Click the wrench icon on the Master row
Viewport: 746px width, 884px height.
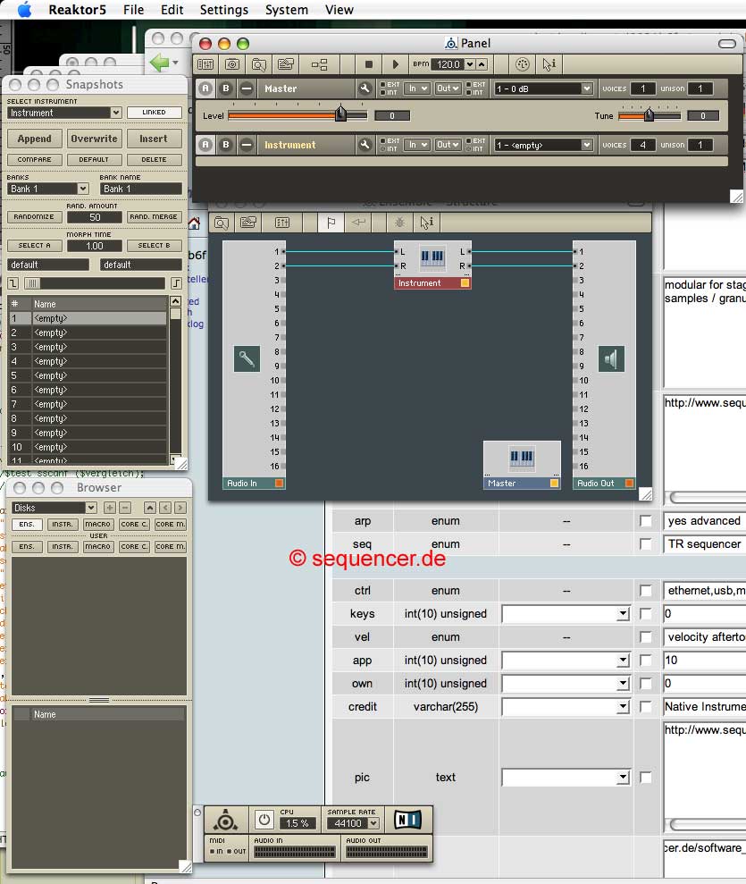pos(365,88)
